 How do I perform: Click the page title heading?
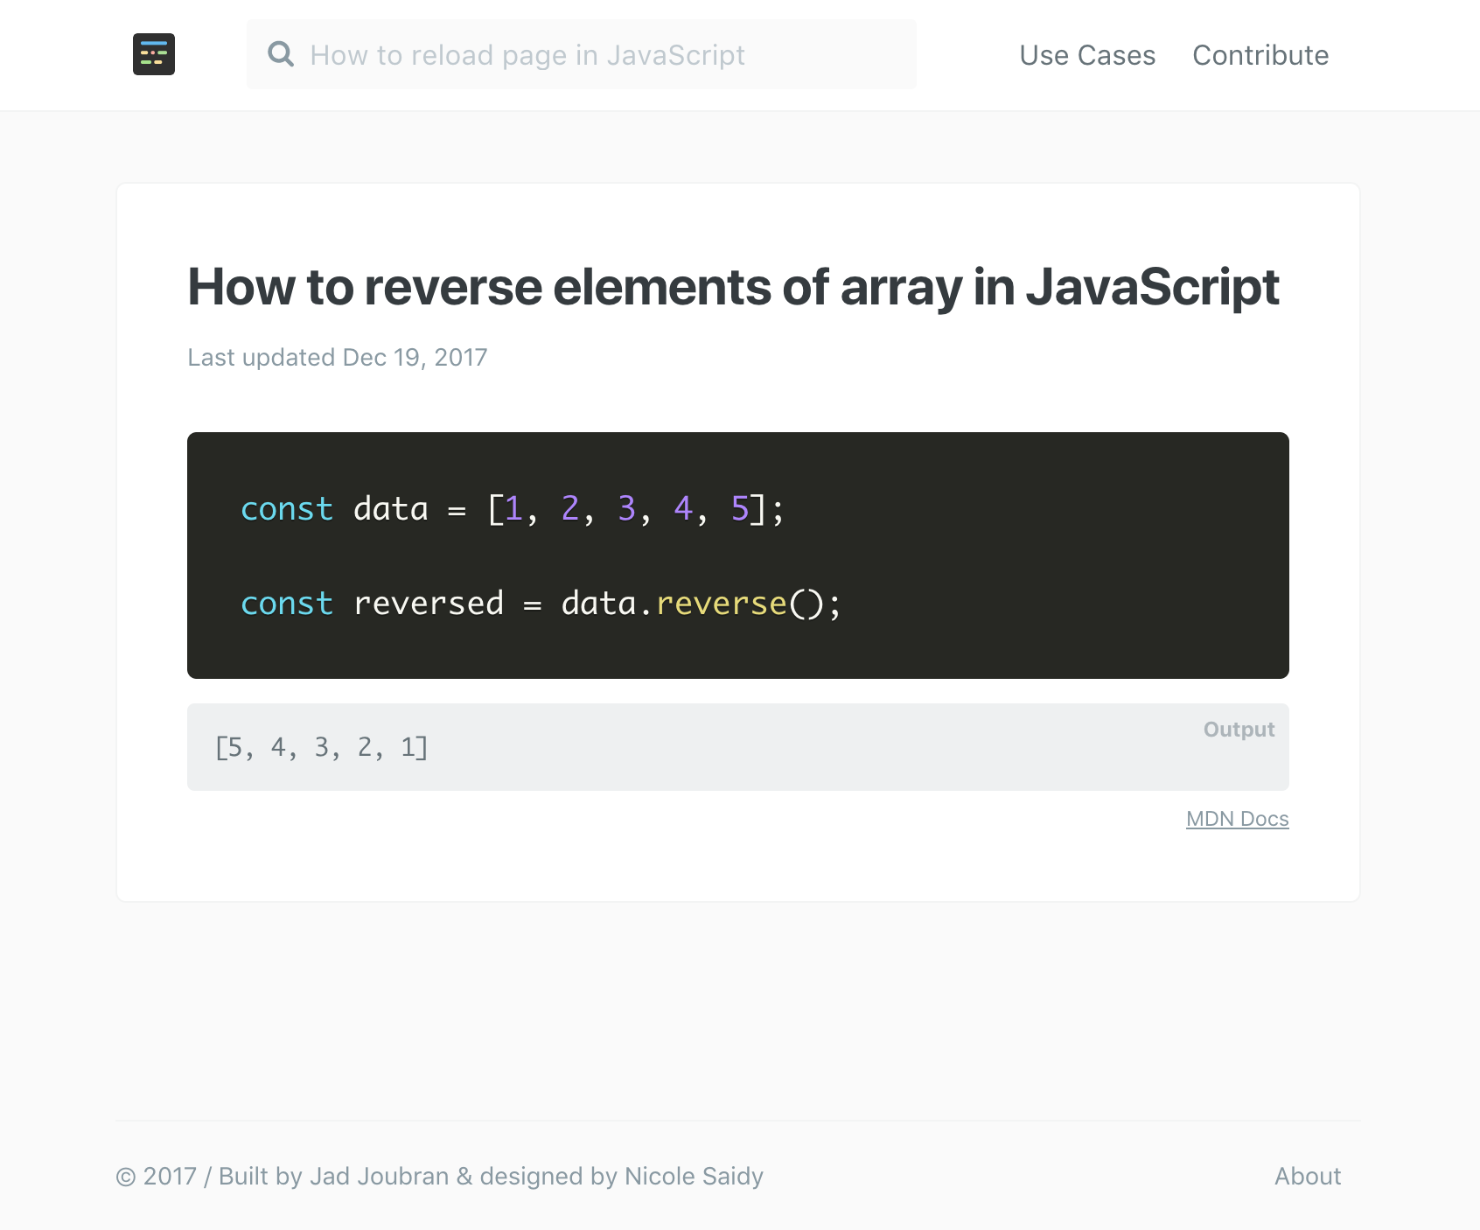click(x=733, y=287)
